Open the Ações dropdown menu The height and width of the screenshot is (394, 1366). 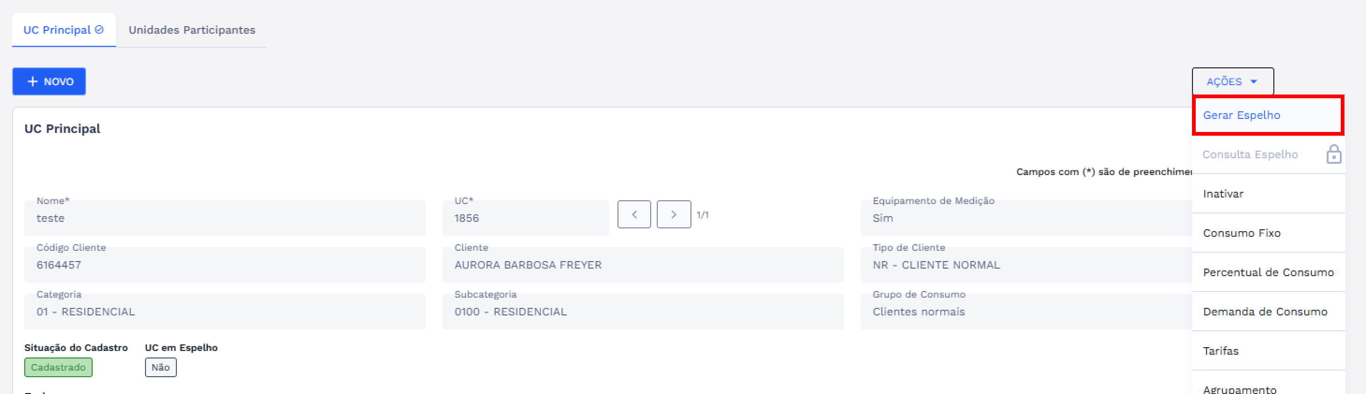(1232, 81)
